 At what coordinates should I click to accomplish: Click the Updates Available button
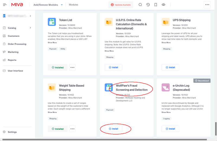[121, 5]
